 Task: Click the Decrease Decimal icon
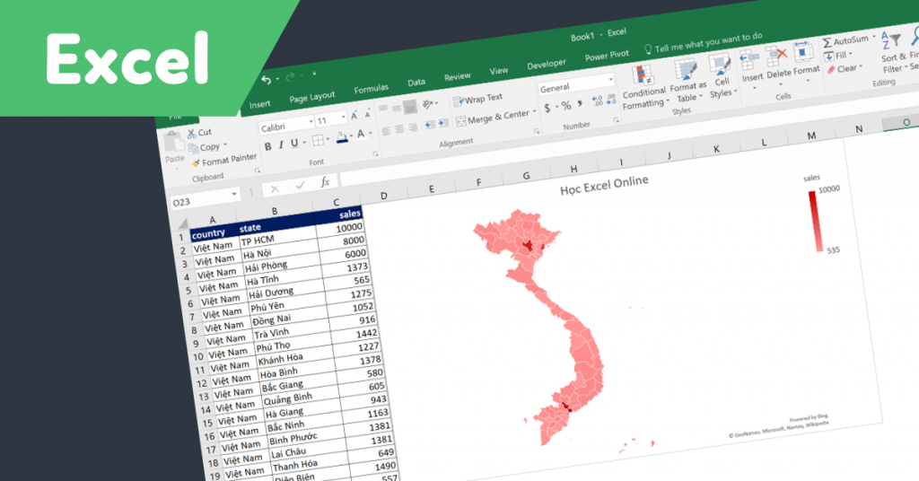(x=610, y=99)
